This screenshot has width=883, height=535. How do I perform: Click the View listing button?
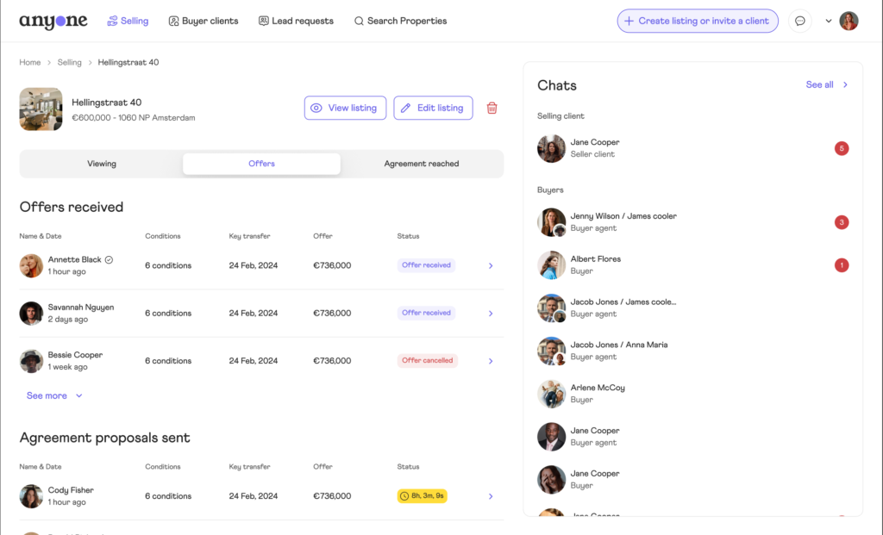[x=345, y=108]
